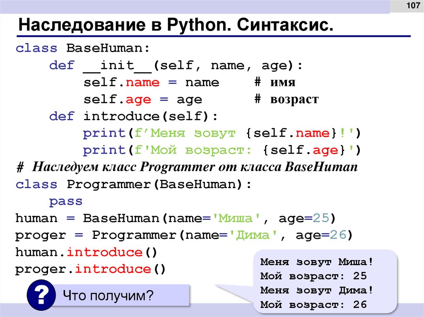
Task: Click the italic comment about inheriting Programmer
Action: click(187, 167)
